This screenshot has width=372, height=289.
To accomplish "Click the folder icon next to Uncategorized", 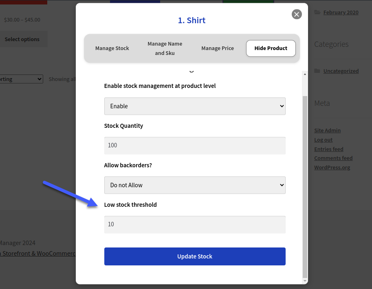I will [317, 70].
